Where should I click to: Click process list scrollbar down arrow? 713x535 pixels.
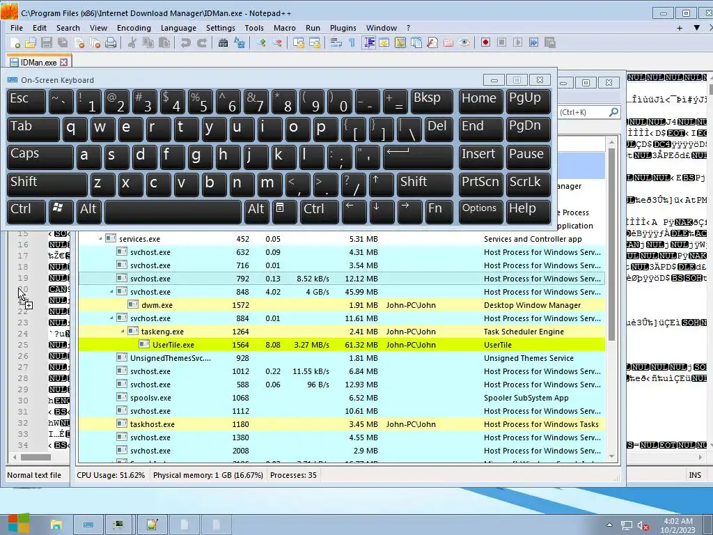(x=611, y=456)
